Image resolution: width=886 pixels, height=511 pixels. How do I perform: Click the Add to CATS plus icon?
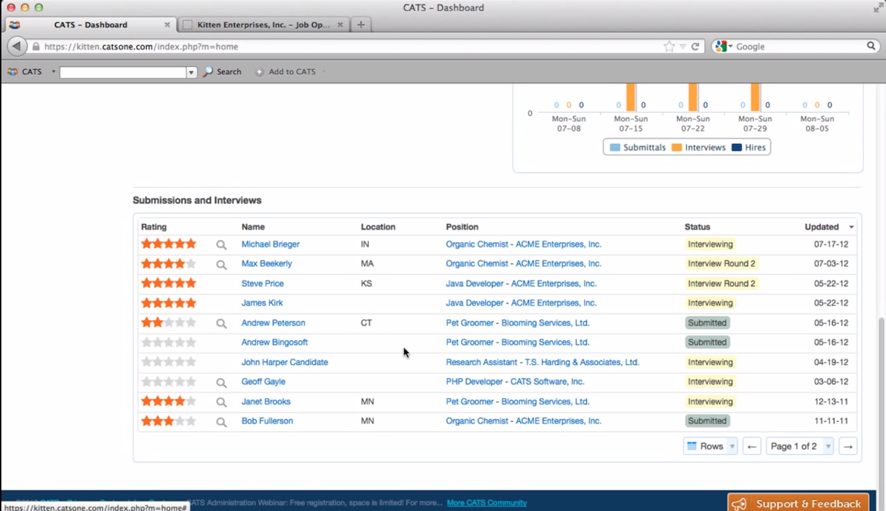[x=259, y=71]
